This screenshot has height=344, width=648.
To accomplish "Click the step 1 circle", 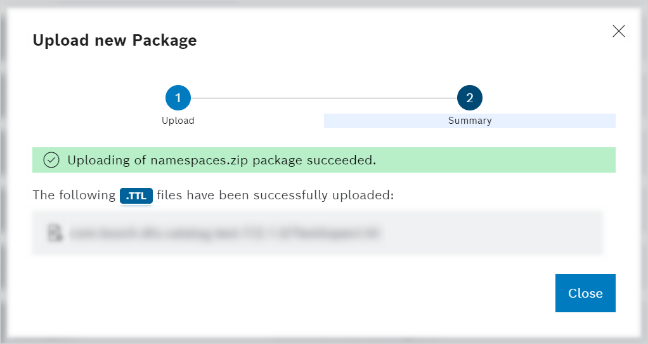I will click(x=178, y=98).
